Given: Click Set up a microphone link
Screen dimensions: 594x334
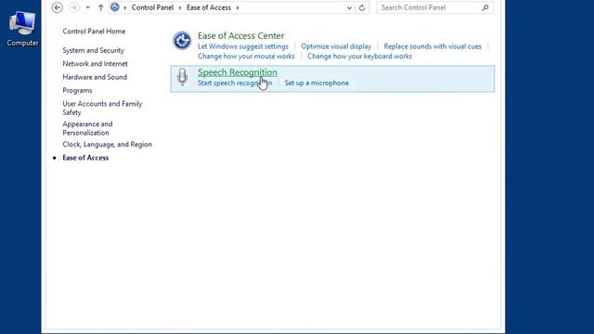Looking at the screenshot, I should coord(316,83).
